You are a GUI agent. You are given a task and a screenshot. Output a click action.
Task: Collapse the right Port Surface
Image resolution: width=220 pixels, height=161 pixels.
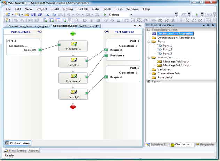(107, 32)
